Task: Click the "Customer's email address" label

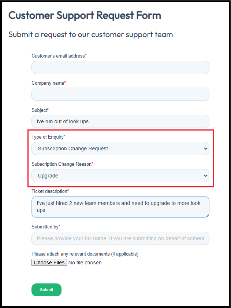Action: (x=59, y=56)
